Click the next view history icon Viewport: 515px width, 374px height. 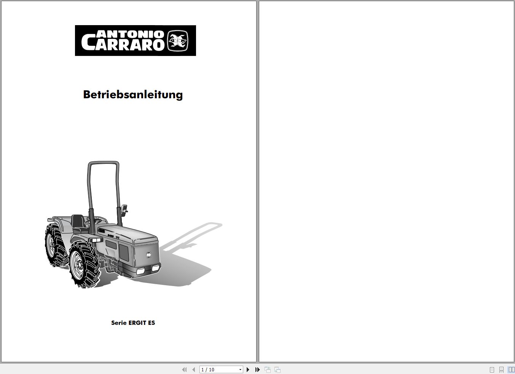(277, 369)
